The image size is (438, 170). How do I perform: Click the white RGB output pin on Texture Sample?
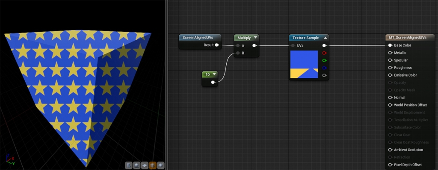[x=324, y=45]
